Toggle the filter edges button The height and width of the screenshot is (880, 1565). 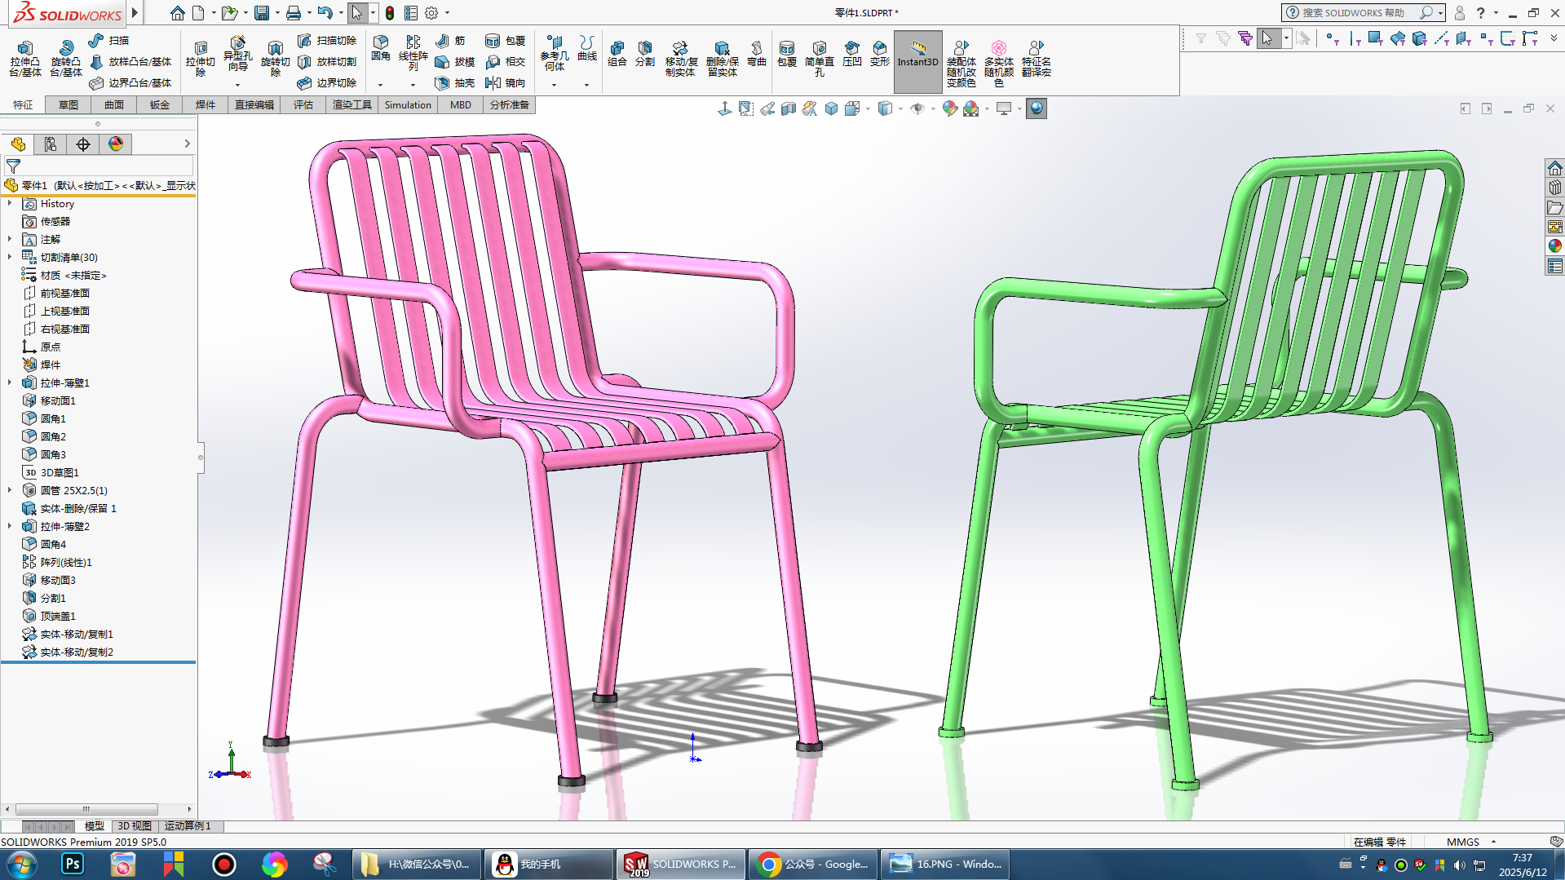(1354, 38)
